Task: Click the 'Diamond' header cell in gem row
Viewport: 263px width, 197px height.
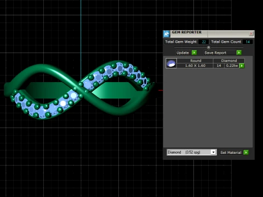Action: pyautogui.click(x=229, y=61)
